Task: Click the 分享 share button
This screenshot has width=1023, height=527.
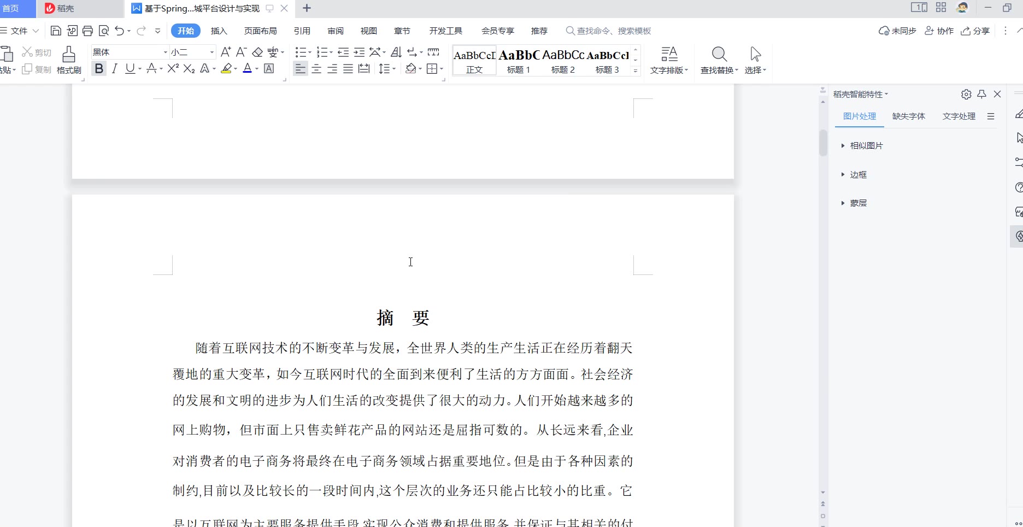Action: click(x=975, y=31)
